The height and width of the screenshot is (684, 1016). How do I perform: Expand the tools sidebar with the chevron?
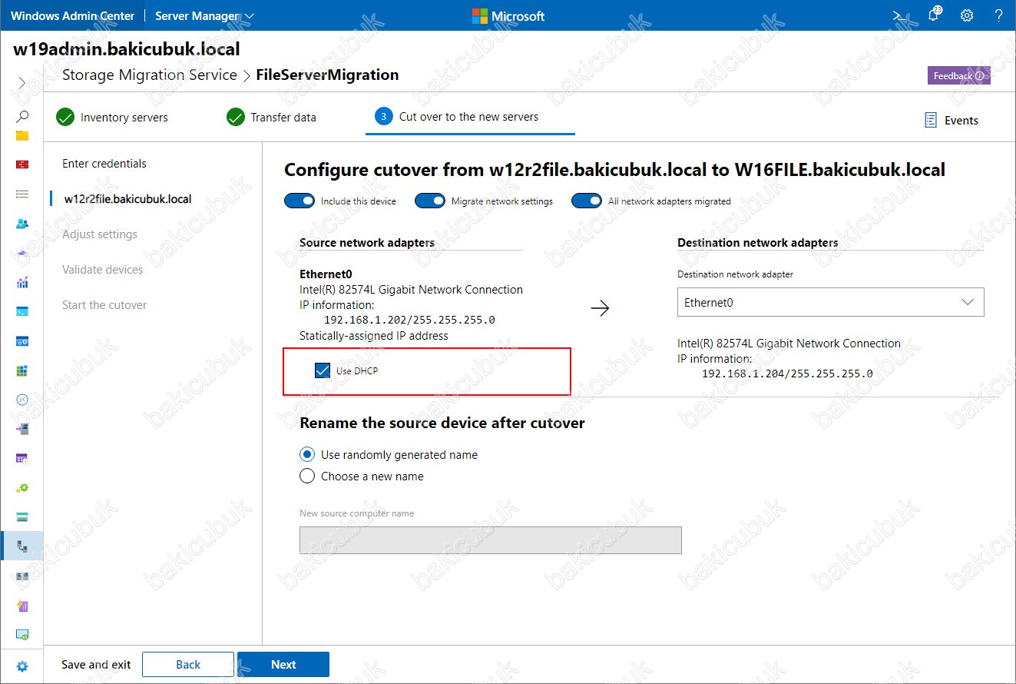click(22, 82)
